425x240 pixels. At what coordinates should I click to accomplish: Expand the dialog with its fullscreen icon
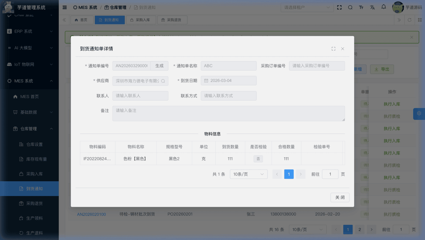tap(333, 49)
